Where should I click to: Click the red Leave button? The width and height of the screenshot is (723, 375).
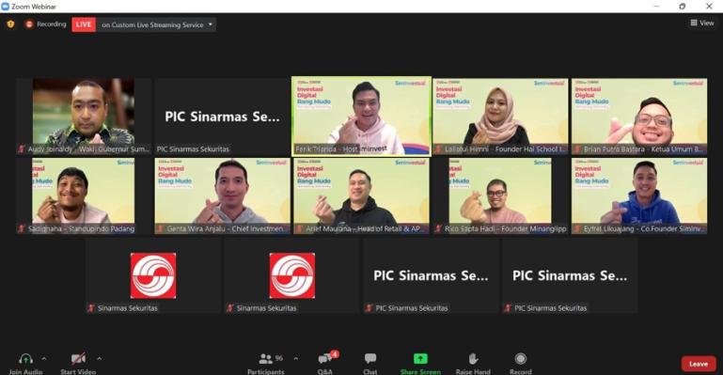tap(699, 364)
